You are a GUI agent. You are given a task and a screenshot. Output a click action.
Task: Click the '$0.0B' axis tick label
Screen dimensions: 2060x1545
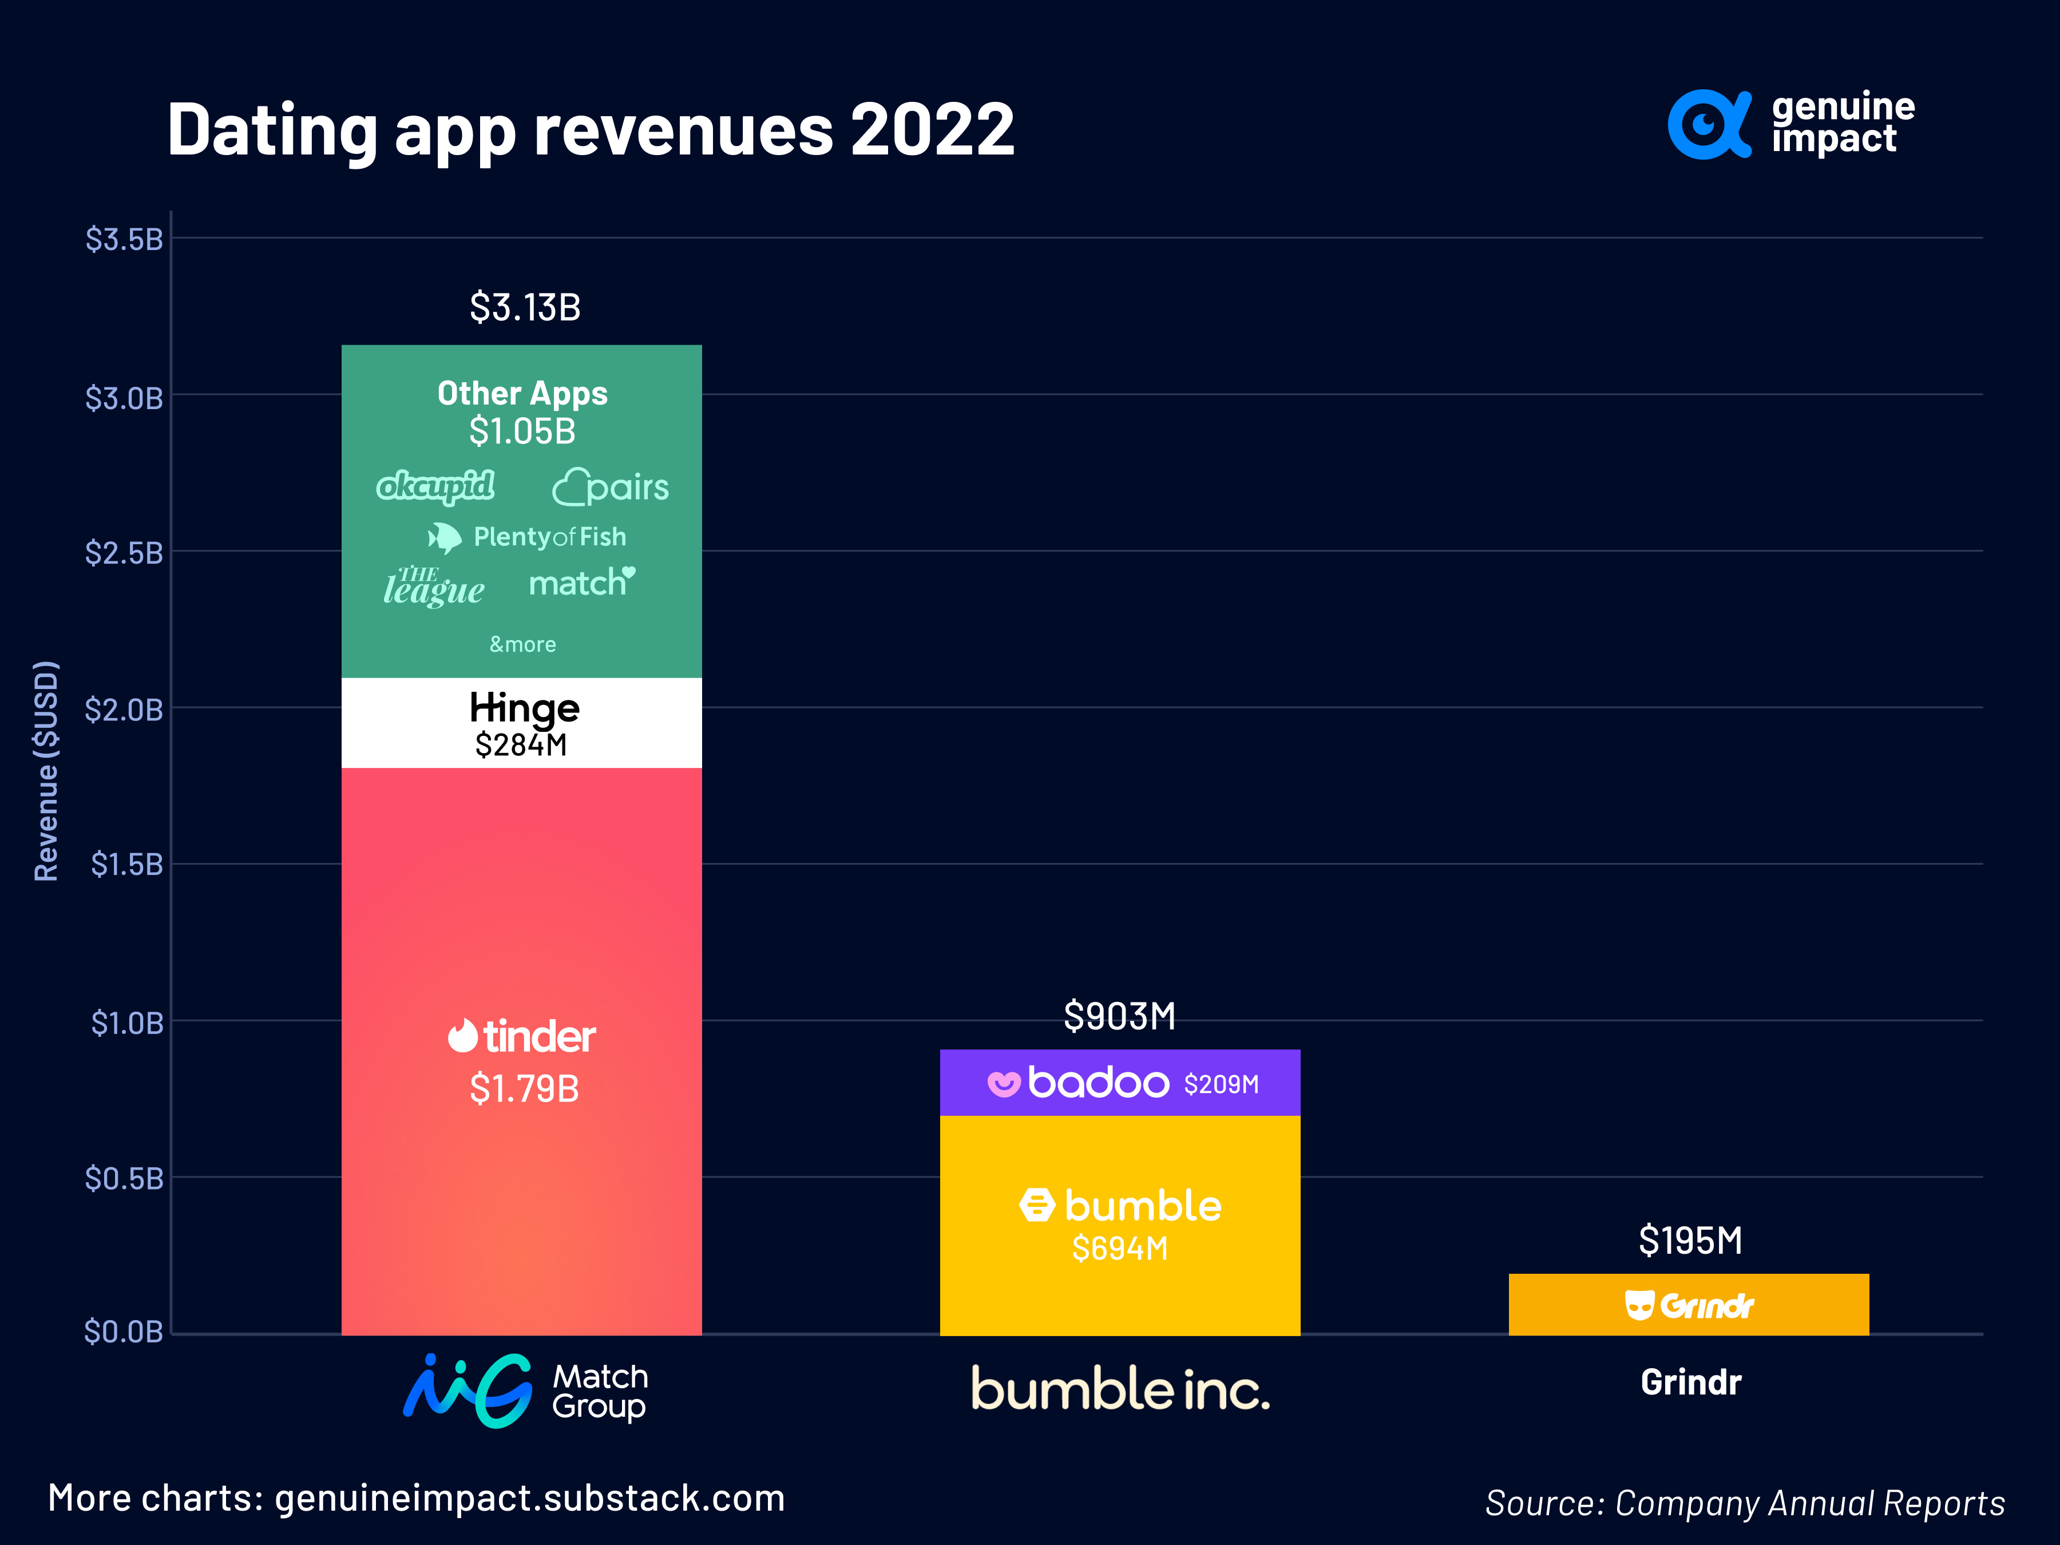pos(124,1332)
